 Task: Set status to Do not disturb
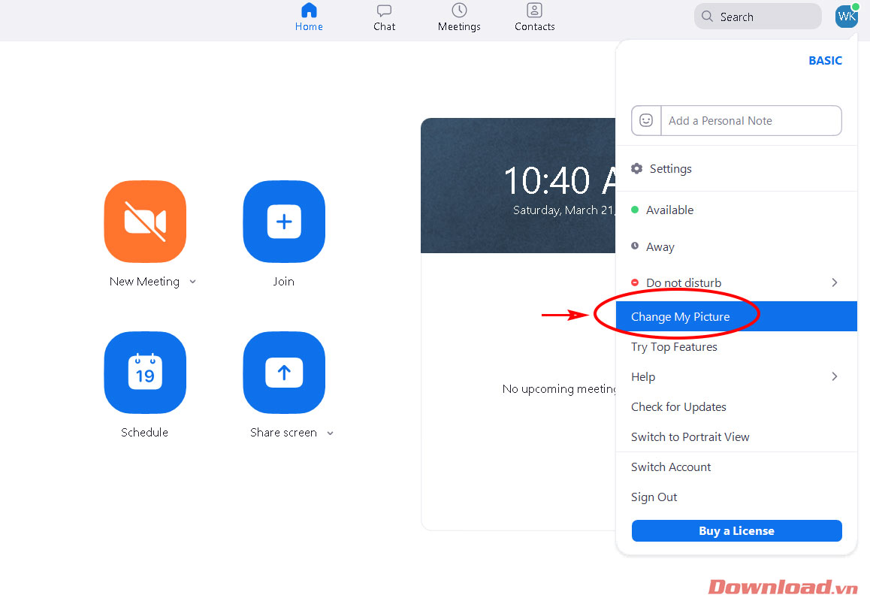coord(683,283)
